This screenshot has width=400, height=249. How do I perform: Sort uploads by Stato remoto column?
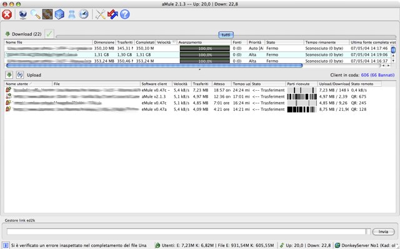pyautogui.click(x=366, y=84)
